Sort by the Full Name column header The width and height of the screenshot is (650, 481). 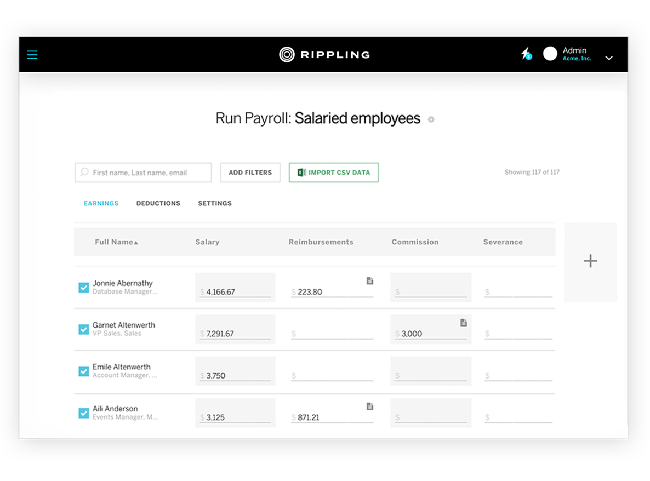116,242
